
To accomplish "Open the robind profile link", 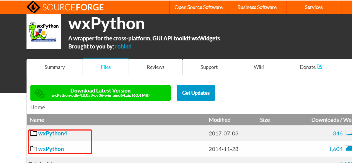I will tap(123, 46).
